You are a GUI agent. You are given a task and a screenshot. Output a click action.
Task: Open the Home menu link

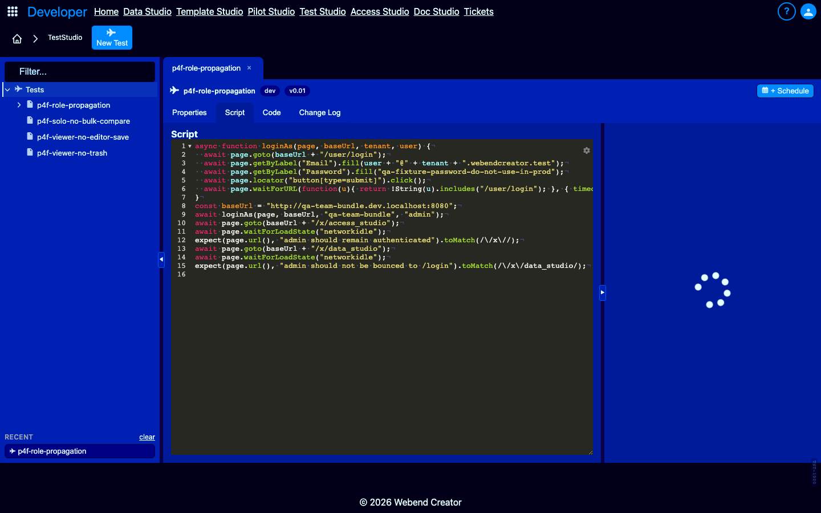(106, 11)
